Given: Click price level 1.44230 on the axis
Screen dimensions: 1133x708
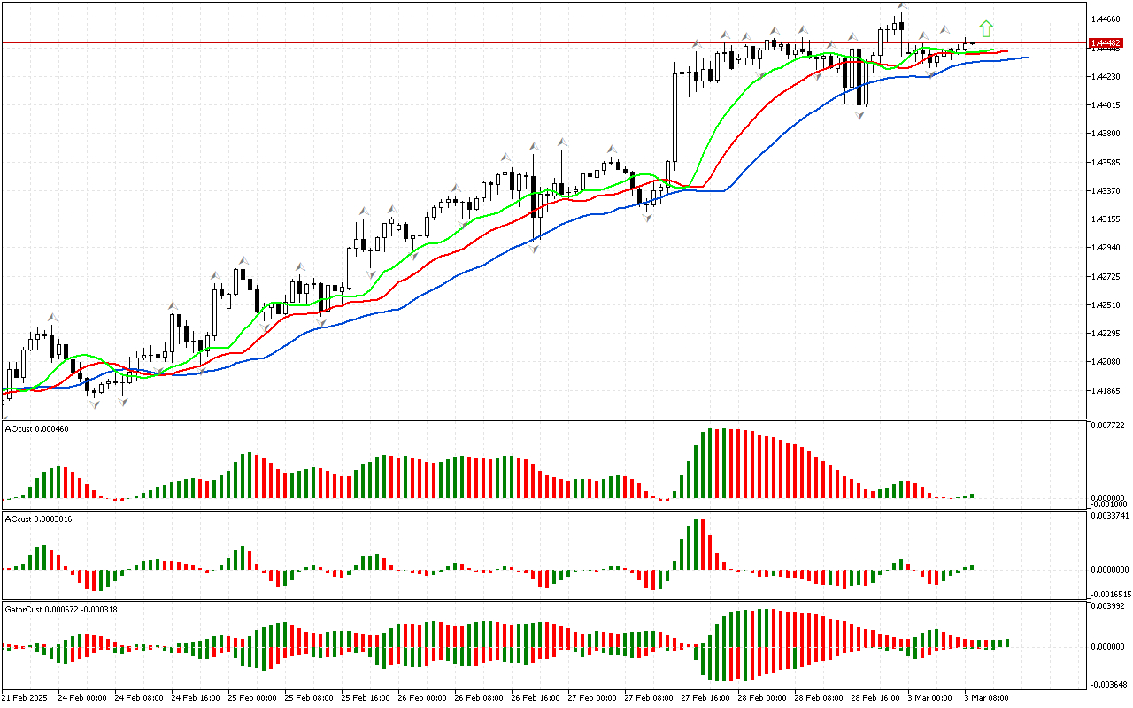Looking at the screenshot, I should coord(1107,76).
